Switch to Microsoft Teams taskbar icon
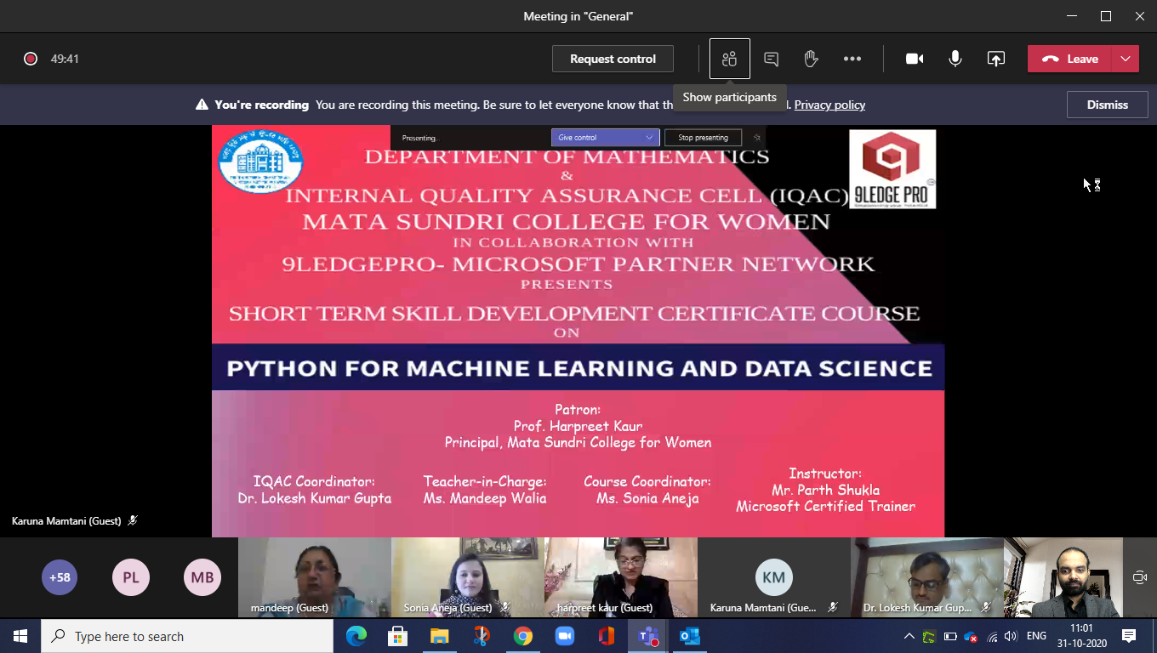This screenshot has height=653, width=1157. pos(648,636)
